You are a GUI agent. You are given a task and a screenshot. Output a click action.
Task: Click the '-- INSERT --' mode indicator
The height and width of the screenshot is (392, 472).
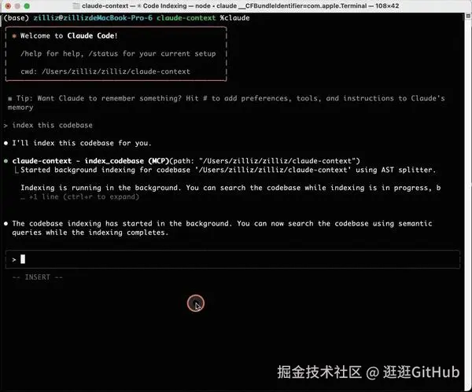tap(37, 277)
